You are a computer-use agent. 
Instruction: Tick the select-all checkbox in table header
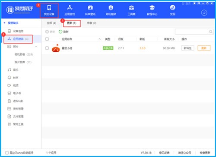coord(47,39)
